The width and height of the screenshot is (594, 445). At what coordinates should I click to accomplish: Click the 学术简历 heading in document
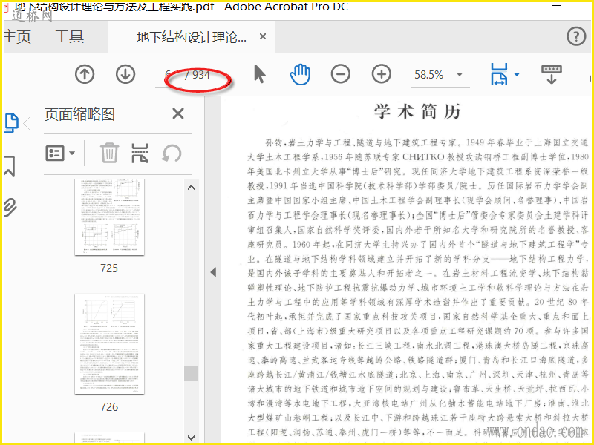(x=417, y=112)
